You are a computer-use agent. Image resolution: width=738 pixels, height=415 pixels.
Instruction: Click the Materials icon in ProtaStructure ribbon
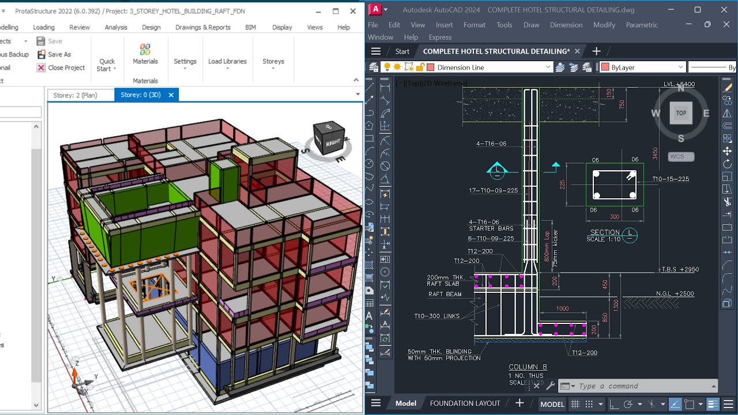coord(145,50)
